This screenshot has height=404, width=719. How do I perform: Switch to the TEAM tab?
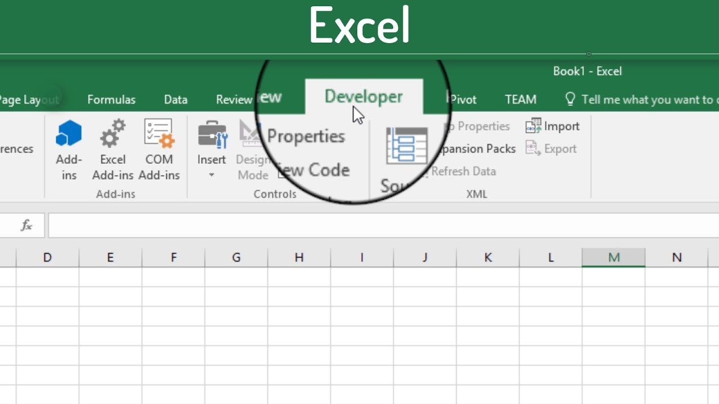pos(520,99)
